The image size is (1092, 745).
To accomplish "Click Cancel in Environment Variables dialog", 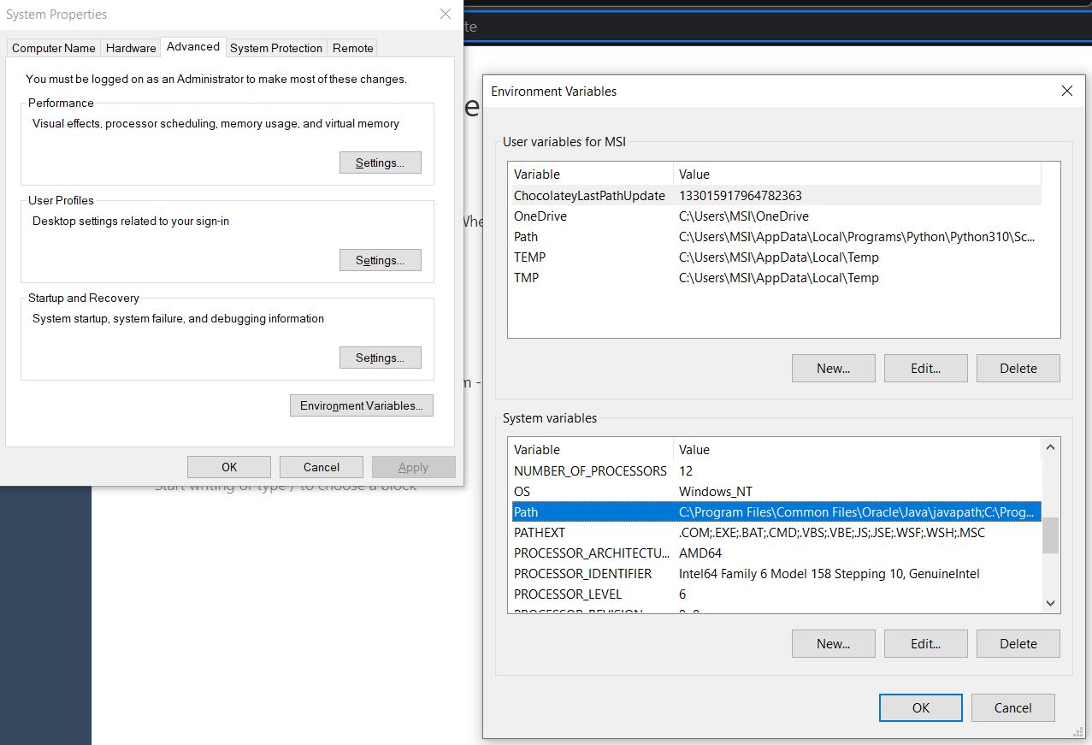I will (1013, 708).
